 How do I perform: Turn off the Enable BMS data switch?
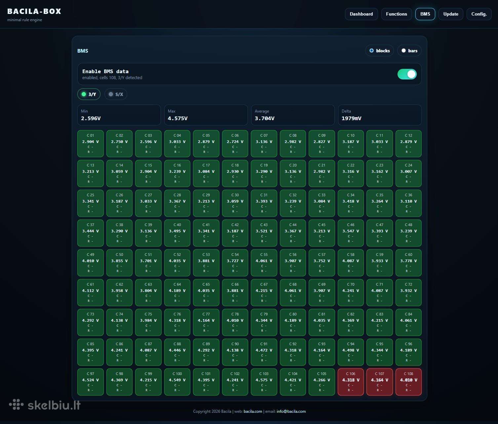407,74
